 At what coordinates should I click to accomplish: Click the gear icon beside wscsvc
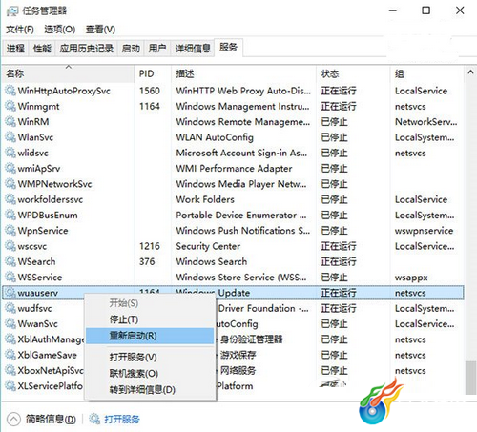pos(10,246)
